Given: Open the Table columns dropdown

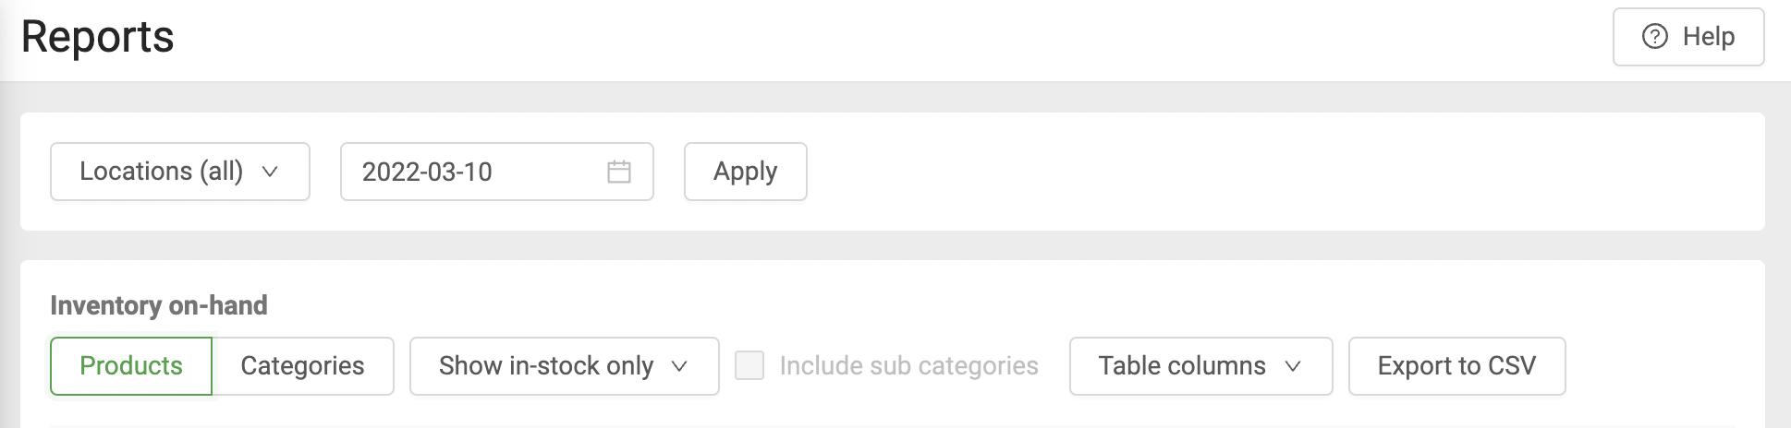Looking at the screenshot, I should 1200,366.
